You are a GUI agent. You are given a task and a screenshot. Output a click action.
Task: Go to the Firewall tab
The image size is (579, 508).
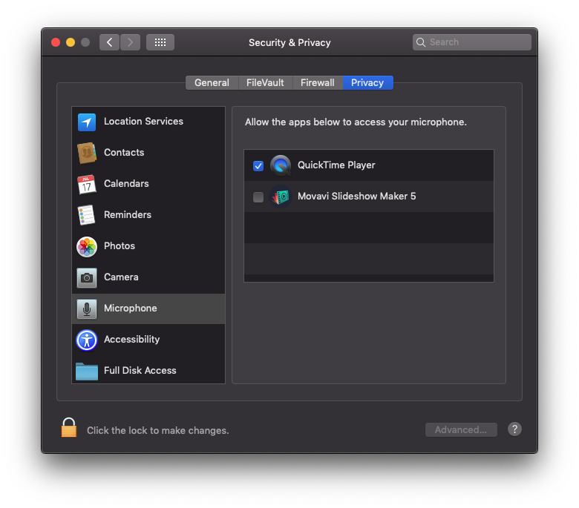317,83
